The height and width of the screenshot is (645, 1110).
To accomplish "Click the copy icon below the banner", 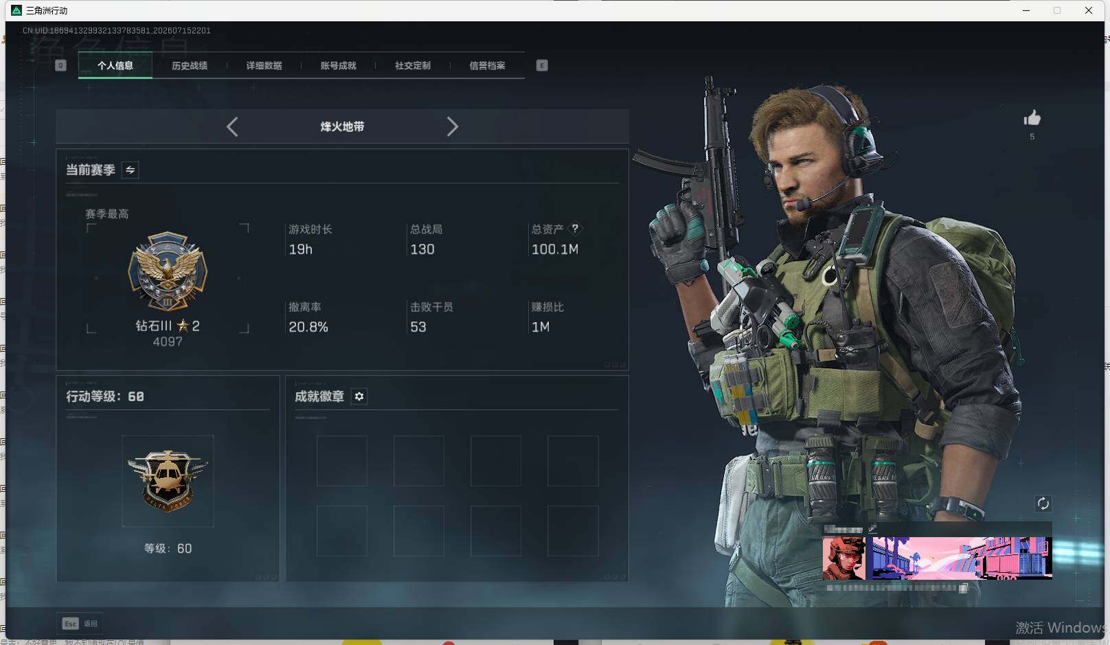I will click(x=964, y=588).
